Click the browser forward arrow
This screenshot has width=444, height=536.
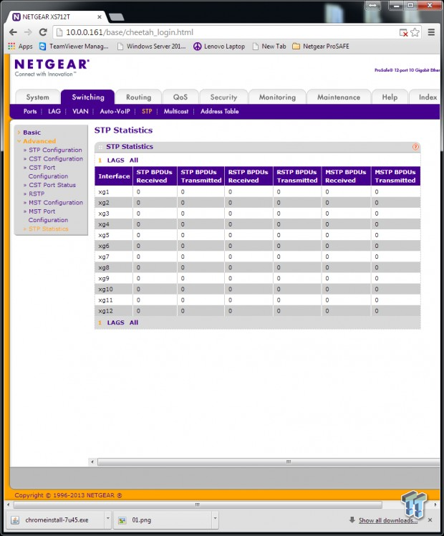28,32
